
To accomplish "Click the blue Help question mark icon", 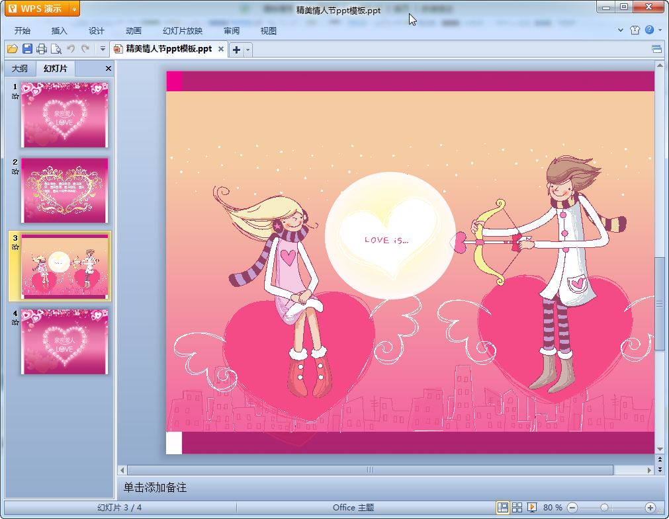I will pyautogui.click(x=649, y=30).
